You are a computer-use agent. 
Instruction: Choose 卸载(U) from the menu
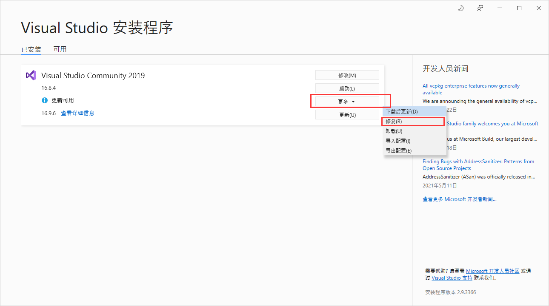[415, 131]
